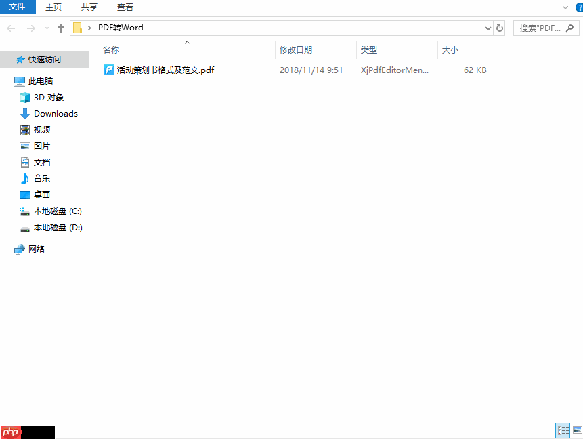Open the address bar dropdown arrow
Image resolution: width=583 pixels, height=439 pixels.
(487, 28)
